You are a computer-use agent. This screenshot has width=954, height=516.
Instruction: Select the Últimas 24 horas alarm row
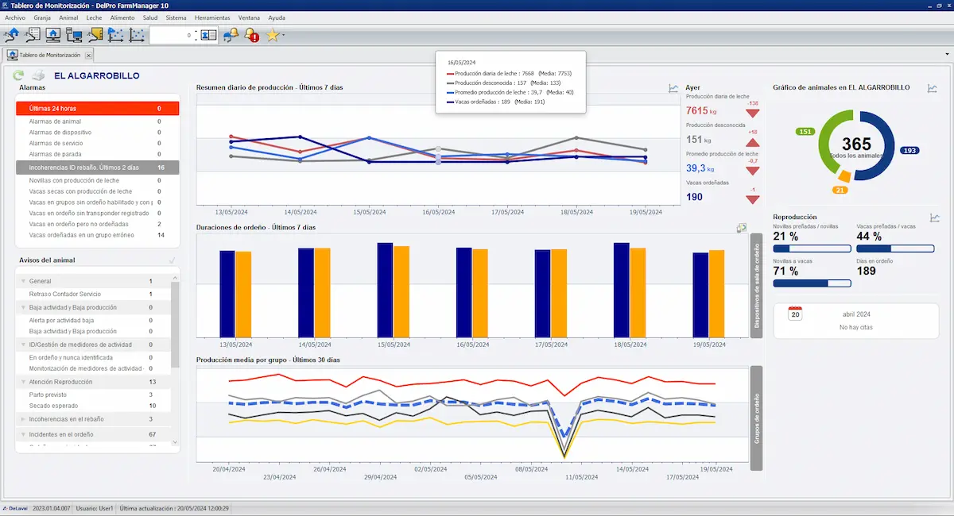click(97, 109)
